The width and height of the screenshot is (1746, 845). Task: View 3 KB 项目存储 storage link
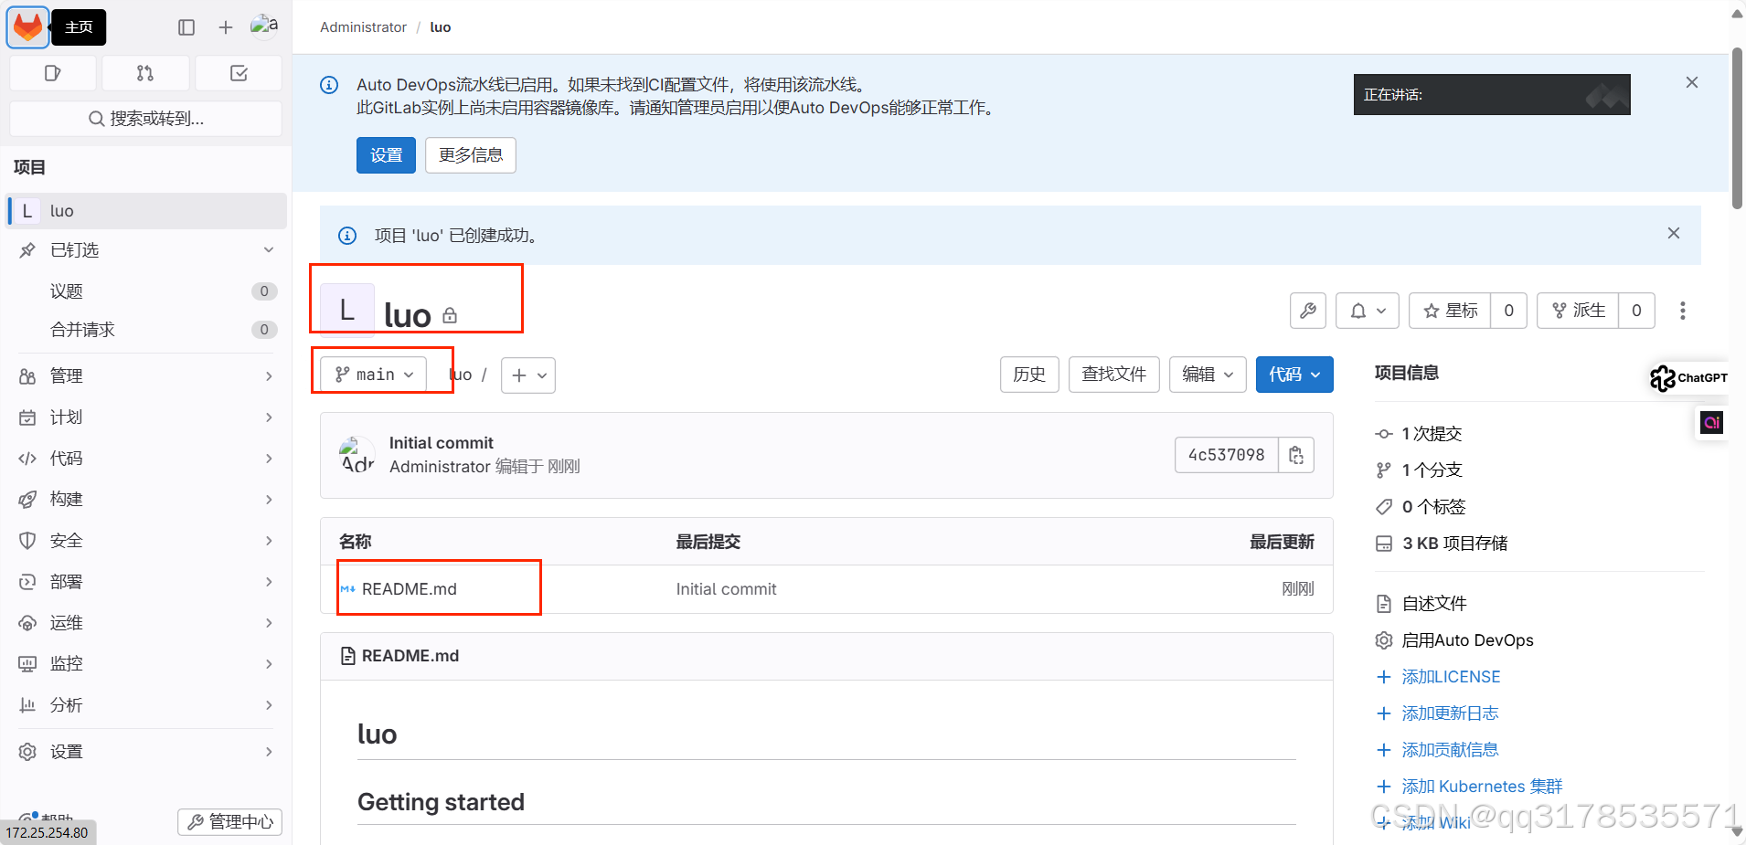coord(1454,544)
